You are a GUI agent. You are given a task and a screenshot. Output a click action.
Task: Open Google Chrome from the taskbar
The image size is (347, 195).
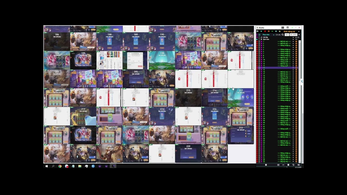coord(60,166)
